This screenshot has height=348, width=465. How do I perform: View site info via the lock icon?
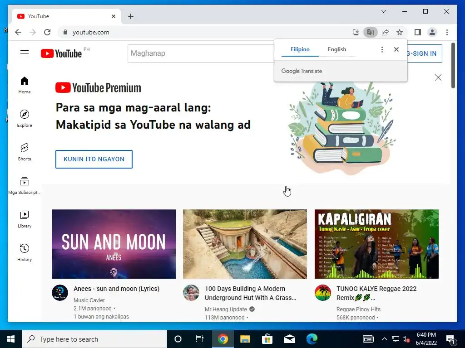65,32
